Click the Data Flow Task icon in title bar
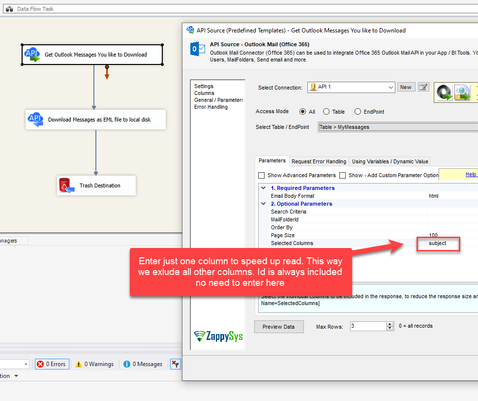Viewport: 478px width, 401px height. click(8, 8)
